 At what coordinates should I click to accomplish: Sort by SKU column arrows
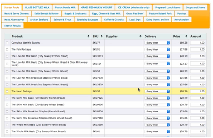(x=102, y=36)
